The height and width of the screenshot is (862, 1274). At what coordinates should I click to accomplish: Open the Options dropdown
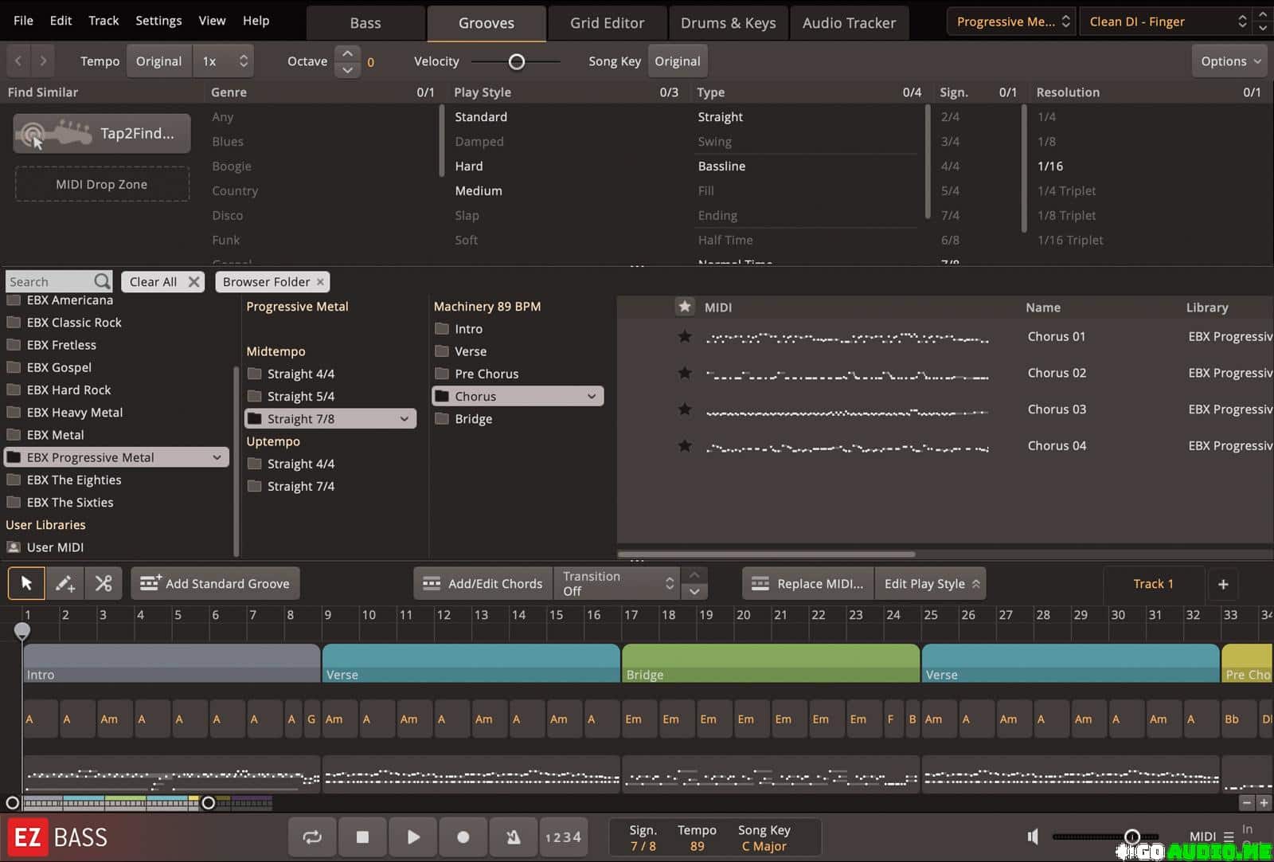pos(1231,61)
